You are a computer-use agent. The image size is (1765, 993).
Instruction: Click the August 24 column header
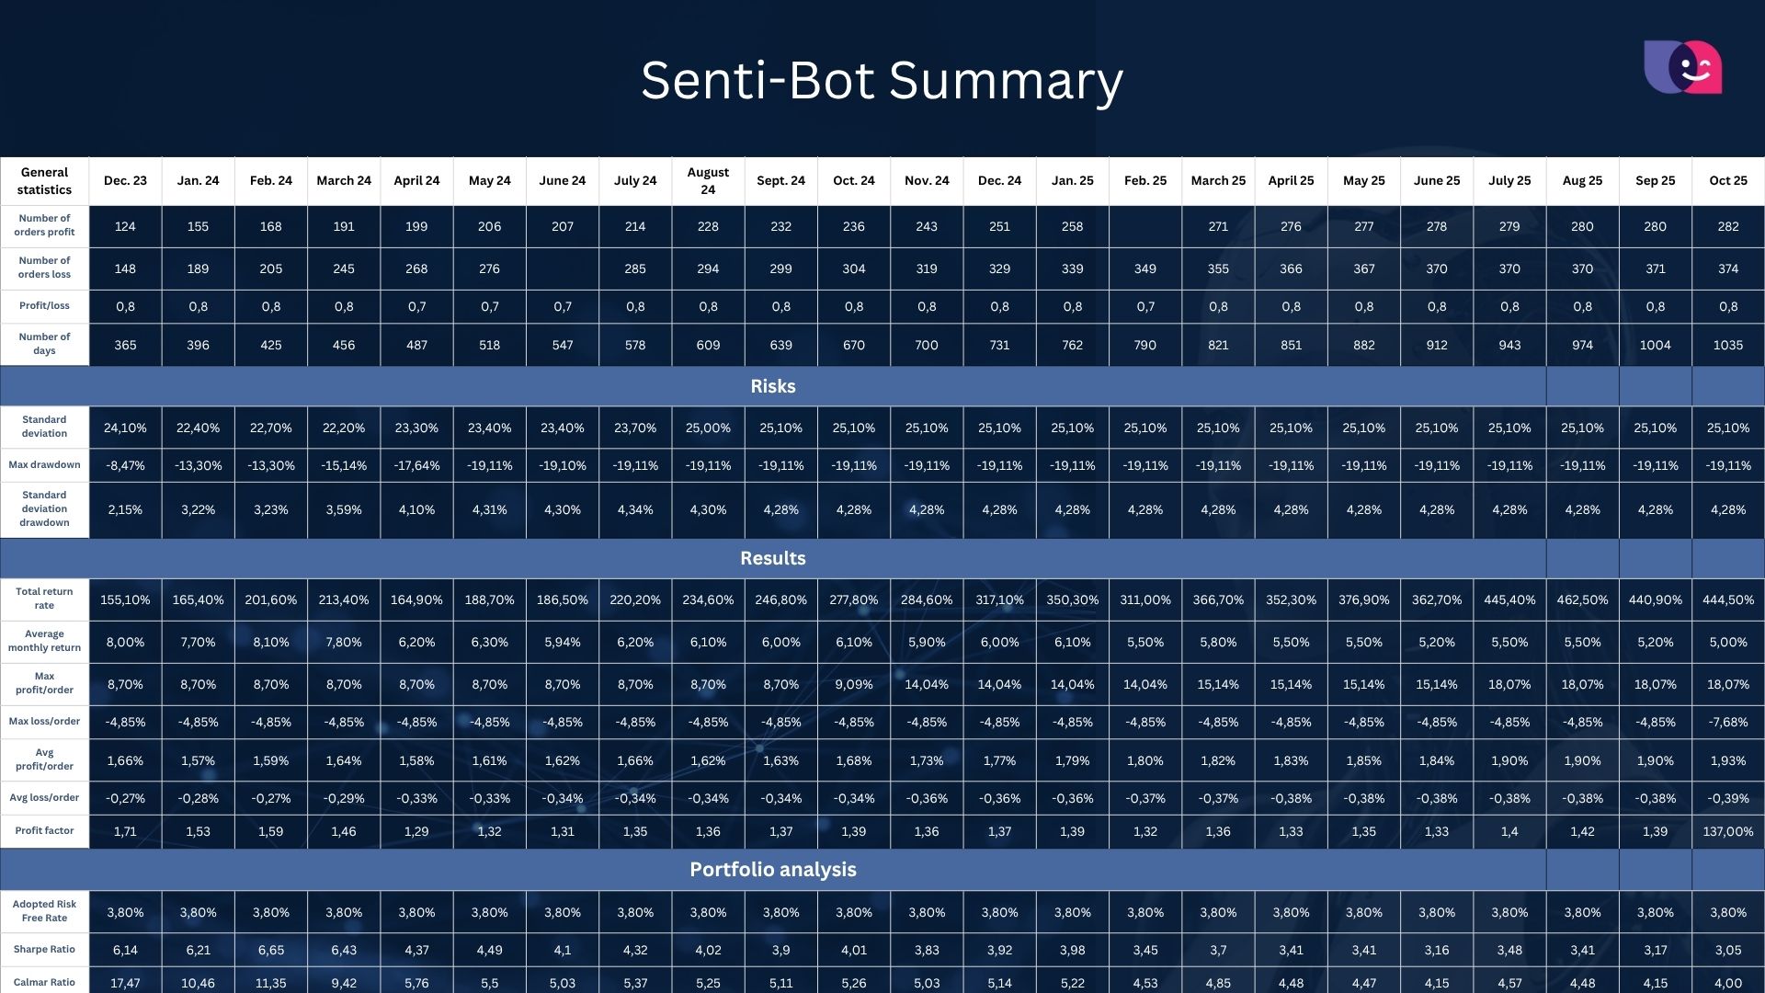coord(708,181)
